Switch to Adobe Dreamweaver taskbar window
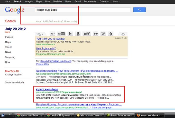Screen dimensions: 175x120 point(120,115)
